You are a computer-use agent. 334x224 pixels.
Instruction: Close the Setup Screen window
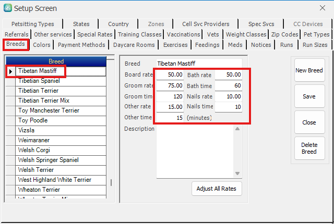(321, 8)
